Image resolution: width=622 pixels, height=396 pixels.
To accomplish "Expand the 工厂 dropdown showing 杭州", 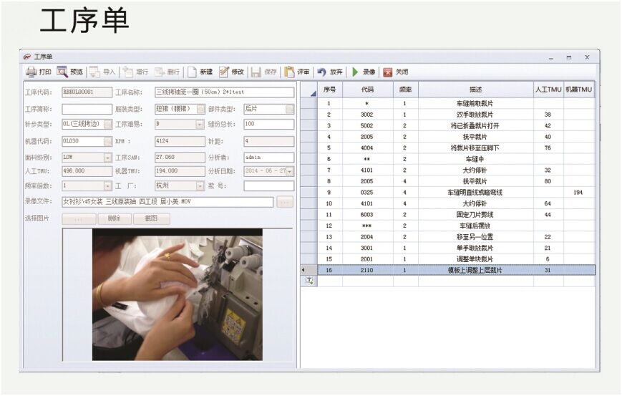I will coord(200,186).
